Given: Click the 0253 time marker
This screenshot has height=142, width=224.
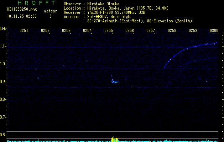Looking at the screenshot, I should [x=66, y=31].
